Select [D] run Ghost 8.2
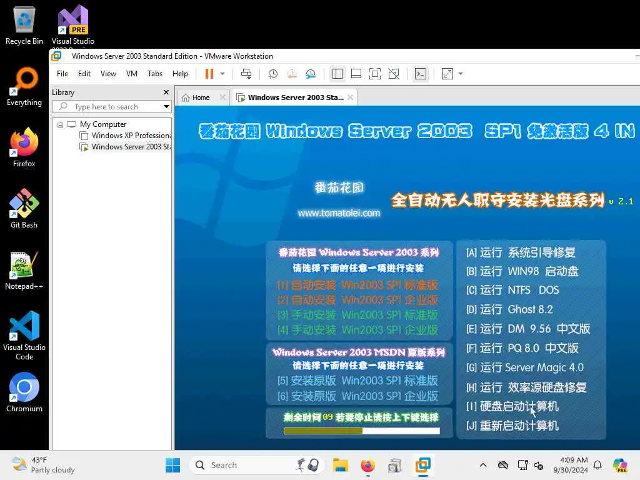This screenshot has width=640, height=480. [510, 309]
